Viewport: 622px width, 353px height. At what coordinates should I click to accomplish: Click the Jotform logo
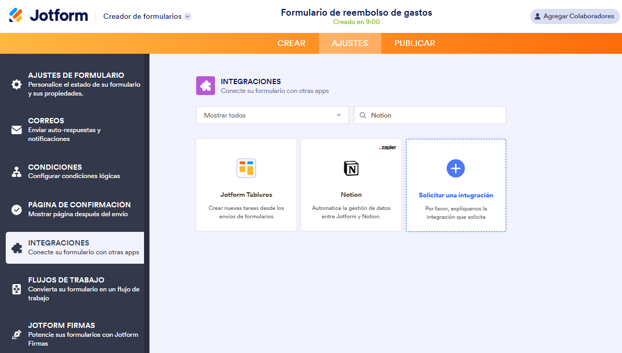pyautogui.click(x=49, y=16)
